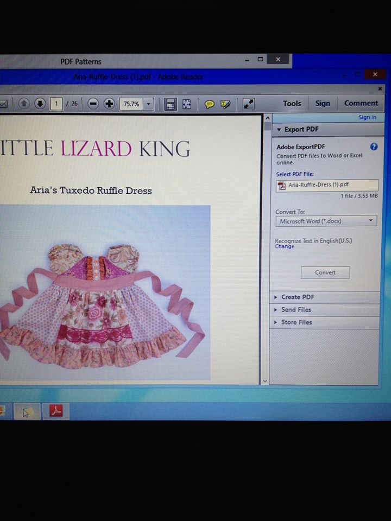Click the Aria's Tuxedo Ruffle Dress heading

point(91,190)
